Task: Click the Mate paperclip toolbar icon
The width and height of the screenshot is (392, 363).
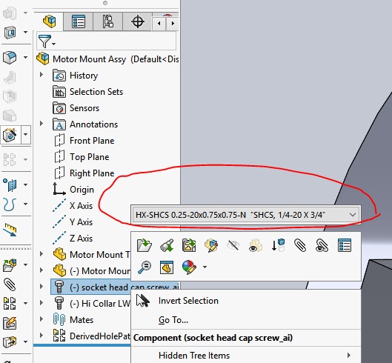Action: coord(10,284)
